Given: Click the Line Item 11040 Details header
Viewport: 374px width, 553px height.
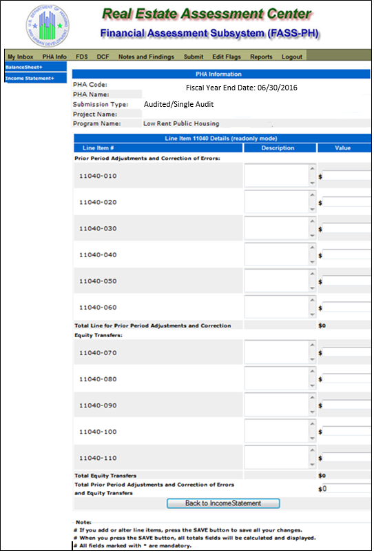Looking at the screenshot, I should pos(222,138).
